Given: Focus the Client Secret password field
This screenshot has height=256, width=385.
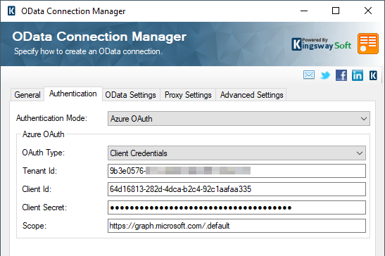Looking at the screenshot, I should tap(236, 207).
